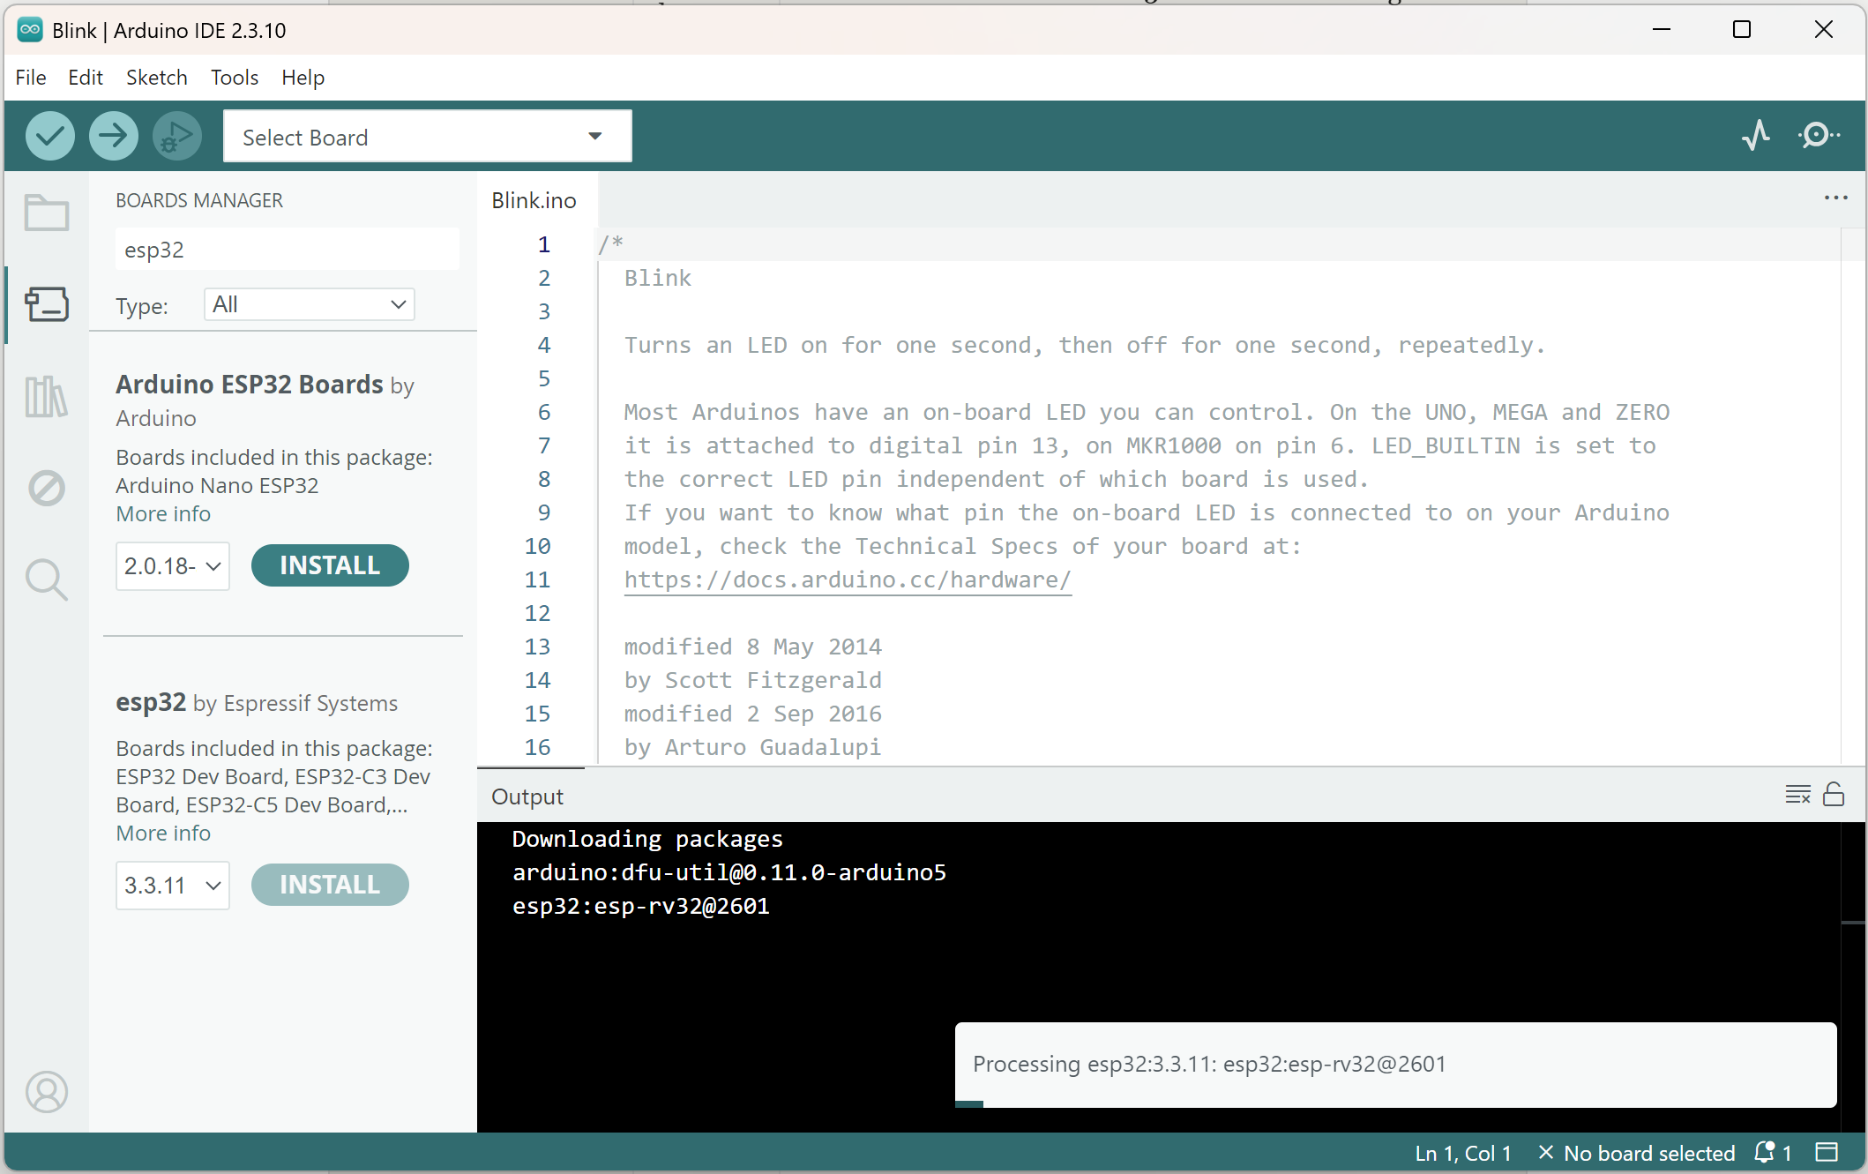Toggle the Boards Manager sidebar icon
The height and width of the screenshot is (1174, 1868).
pyautogui.click(x=47, y=304)
